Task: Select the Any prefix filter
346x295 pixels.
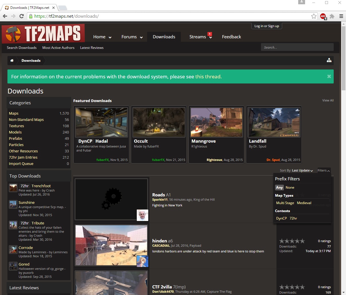Action: 280,188
